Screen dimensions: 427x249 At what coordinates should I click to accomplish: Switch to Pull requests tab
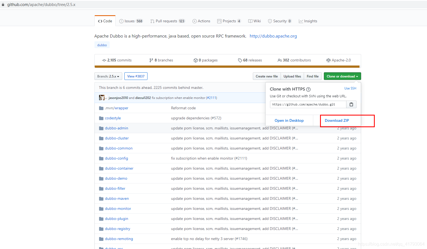coord(167,21)
